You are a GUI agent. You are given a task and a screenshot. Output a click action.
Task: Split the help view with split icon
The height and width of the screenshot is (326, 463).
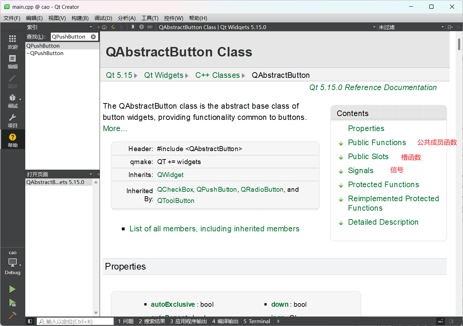[450, 27]
